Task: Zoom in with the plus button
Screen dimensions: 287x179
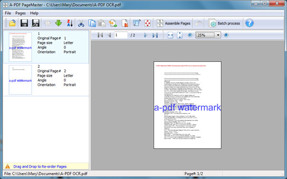Action: pyautogui.click(x=226, y=35)
